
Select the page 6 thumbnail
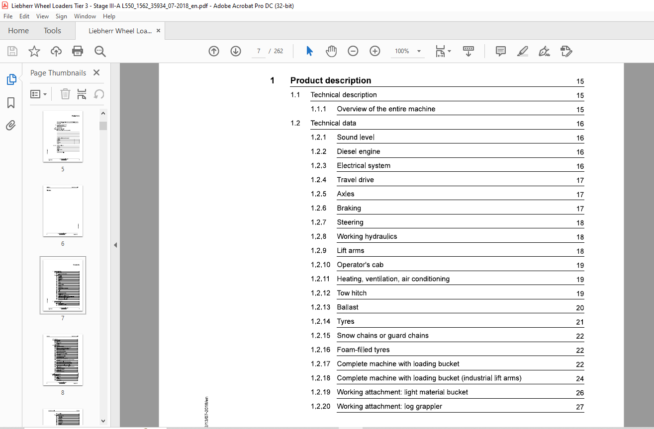point(63,211)
